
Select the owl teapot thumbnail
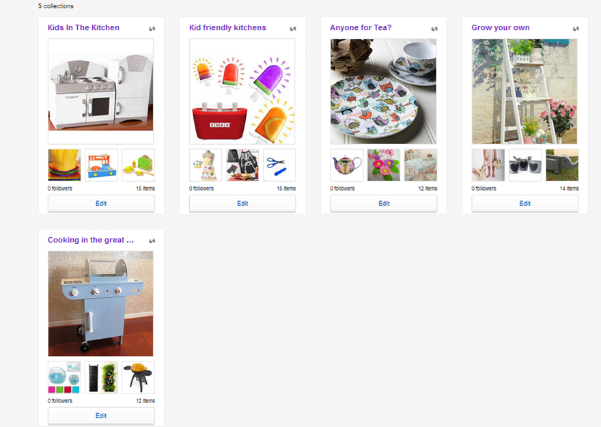pos(347,165)
